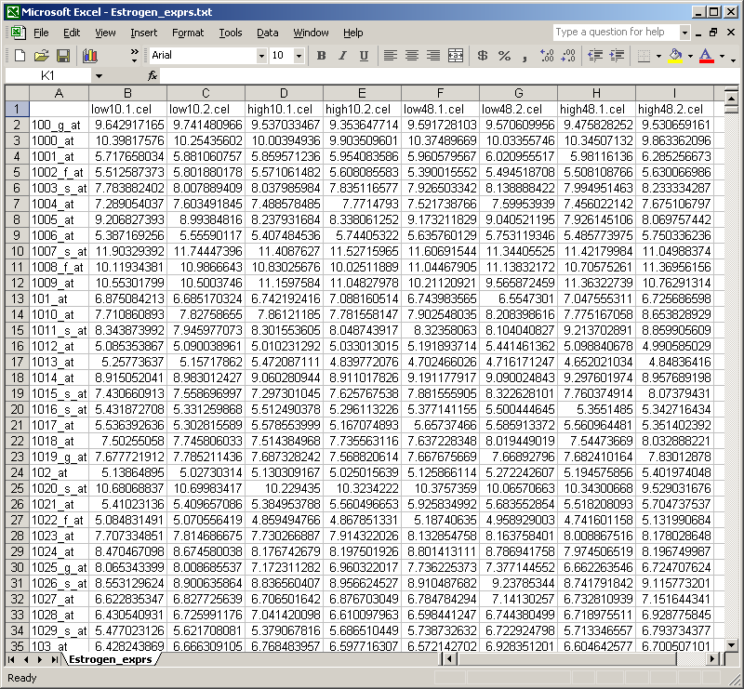Apply Currency Style with dollar icon
This screenshot has width=744, height=689.
[x=483, y=56]
